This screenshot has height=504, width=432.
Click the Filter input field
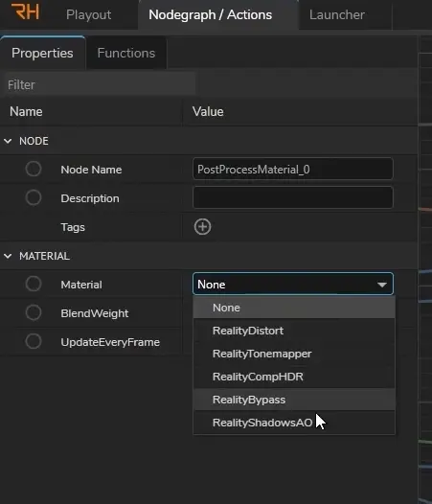(x=100, y=85)
